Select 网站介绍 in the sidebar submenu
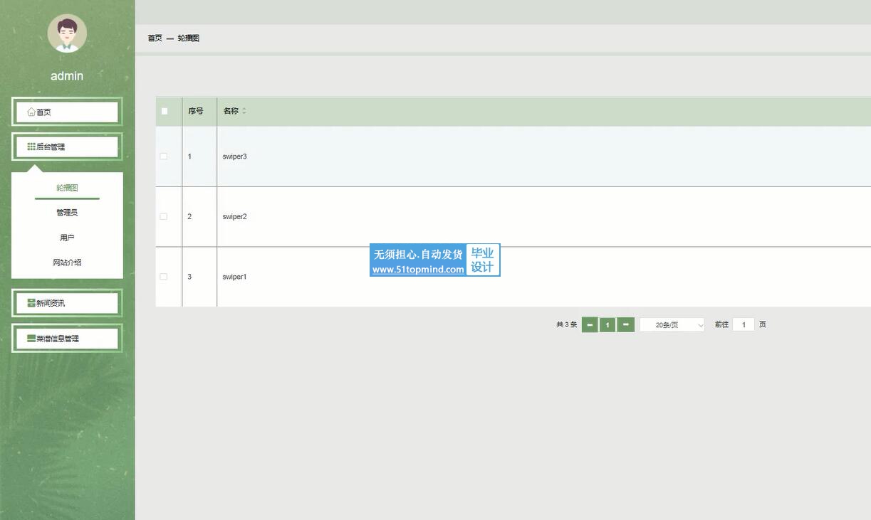Screen dimensions: 871x520 tap(67, 262)
